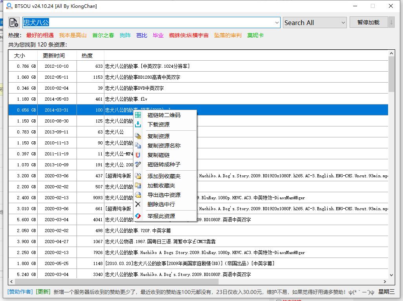Open the search settings document-gear icon
The image size is (403, 301).
tap(13, 22)
